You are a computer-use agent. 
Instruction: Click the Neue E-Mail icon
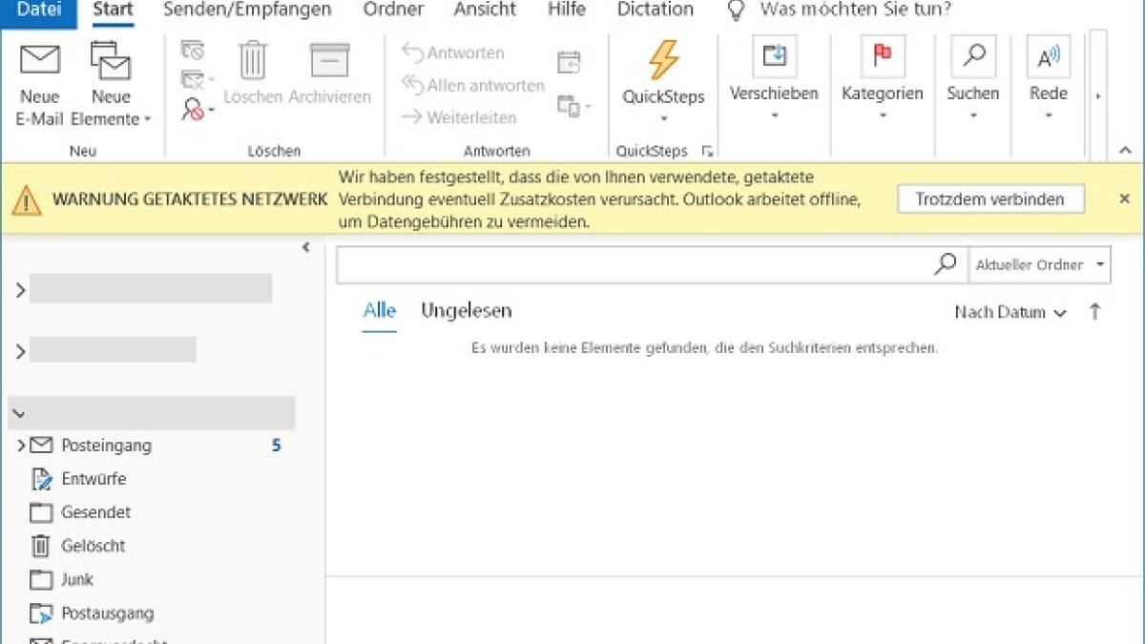coord(39,61)
